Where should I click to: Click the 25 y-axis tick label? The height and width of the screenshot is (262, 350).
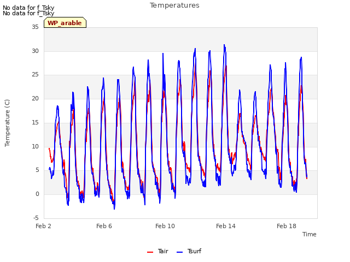click(35, 75)
